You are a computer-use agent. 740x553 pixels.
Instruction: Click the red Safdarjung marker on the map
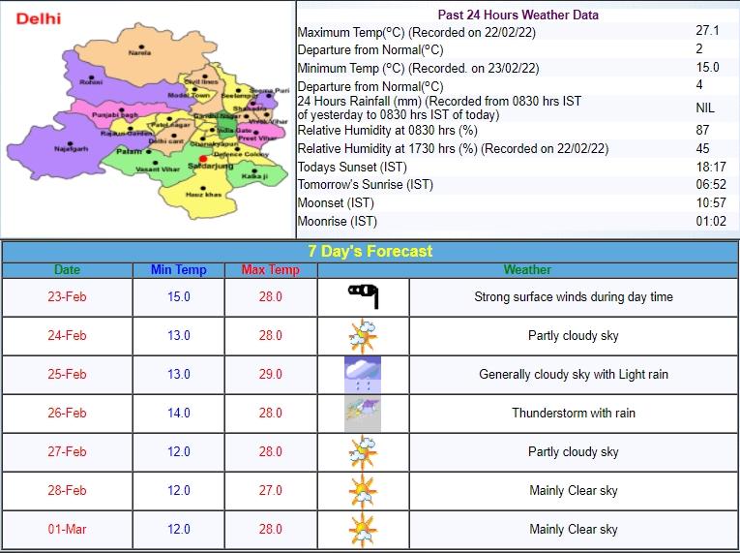(x=202, y=160)
